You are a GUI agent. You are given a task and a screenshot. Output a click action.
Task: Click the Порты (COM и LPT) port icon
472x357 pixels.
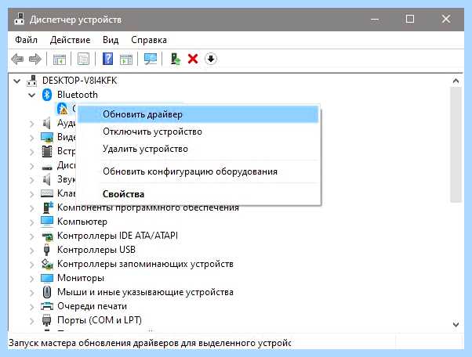click(47, 320)
